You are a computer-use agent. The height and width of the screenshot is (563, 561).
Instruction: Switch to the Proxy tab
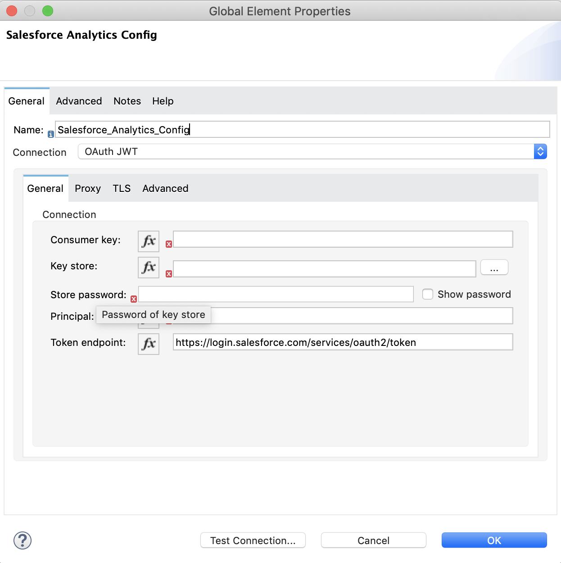coord(88,188)
